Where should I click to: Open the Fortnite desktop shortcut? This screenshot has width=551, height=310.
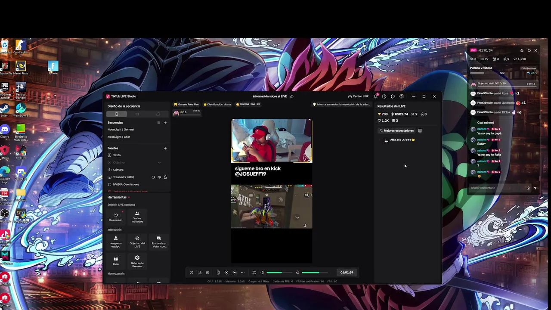point(53,68)
